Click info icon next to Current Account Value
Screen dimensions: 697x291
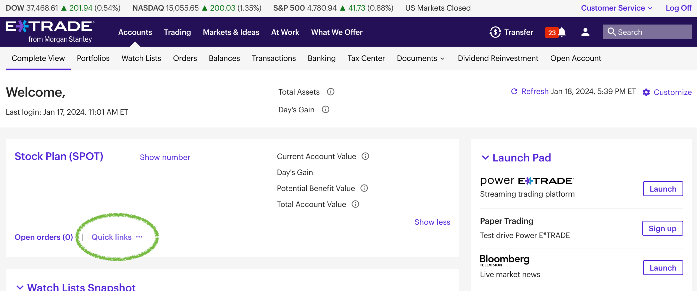[366, 156]
